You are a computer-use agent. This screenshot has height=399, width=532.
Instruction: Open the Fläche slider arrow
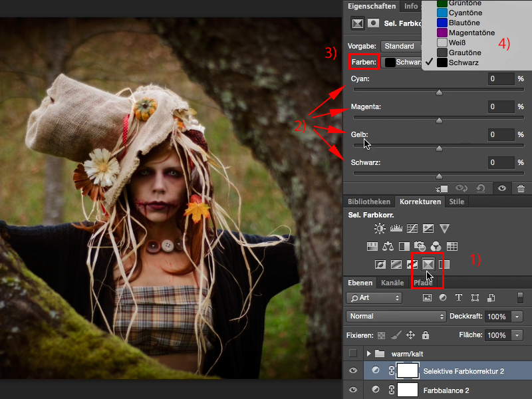coord(517,335)
